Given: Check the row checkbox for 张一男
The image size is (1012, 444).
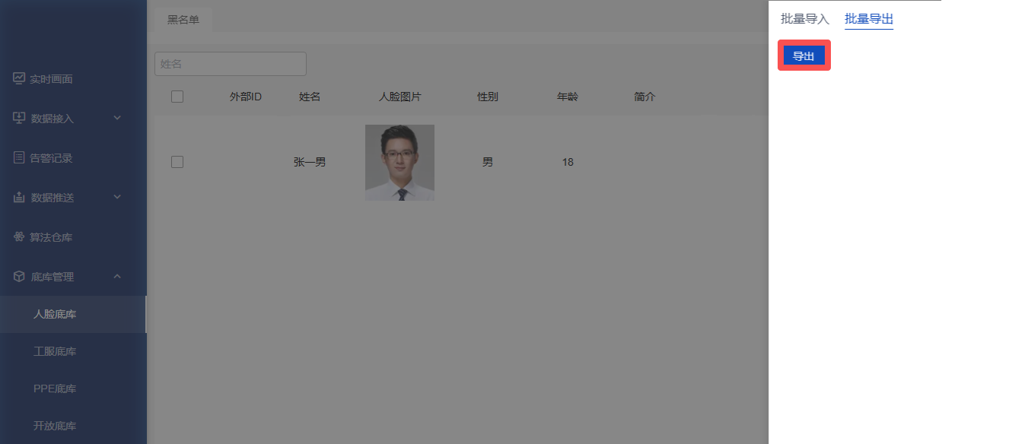Looking at the screenshot, I should click(x=177, y=162).
